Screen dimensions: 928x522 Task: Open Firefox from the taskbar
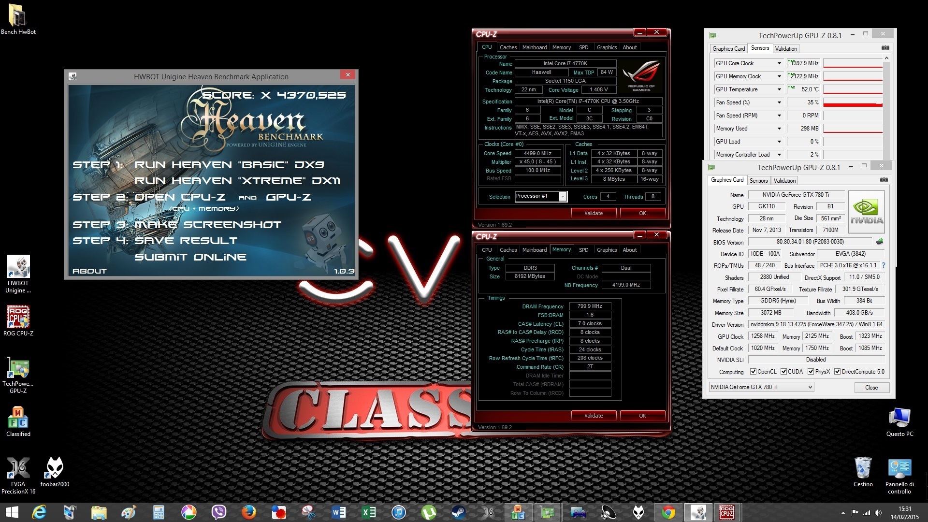pos(249,512)
